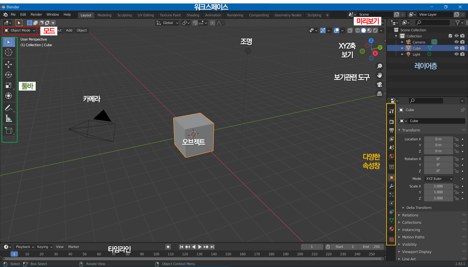Click the End frame 250 field
The image size is (468, 267).
click(x=371, y=247)
